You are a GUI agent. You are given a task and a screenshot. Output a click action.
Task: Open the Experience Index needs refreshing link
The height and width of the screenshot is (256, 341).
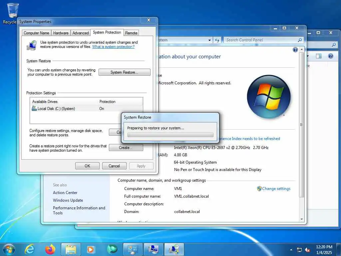[250, 139]
